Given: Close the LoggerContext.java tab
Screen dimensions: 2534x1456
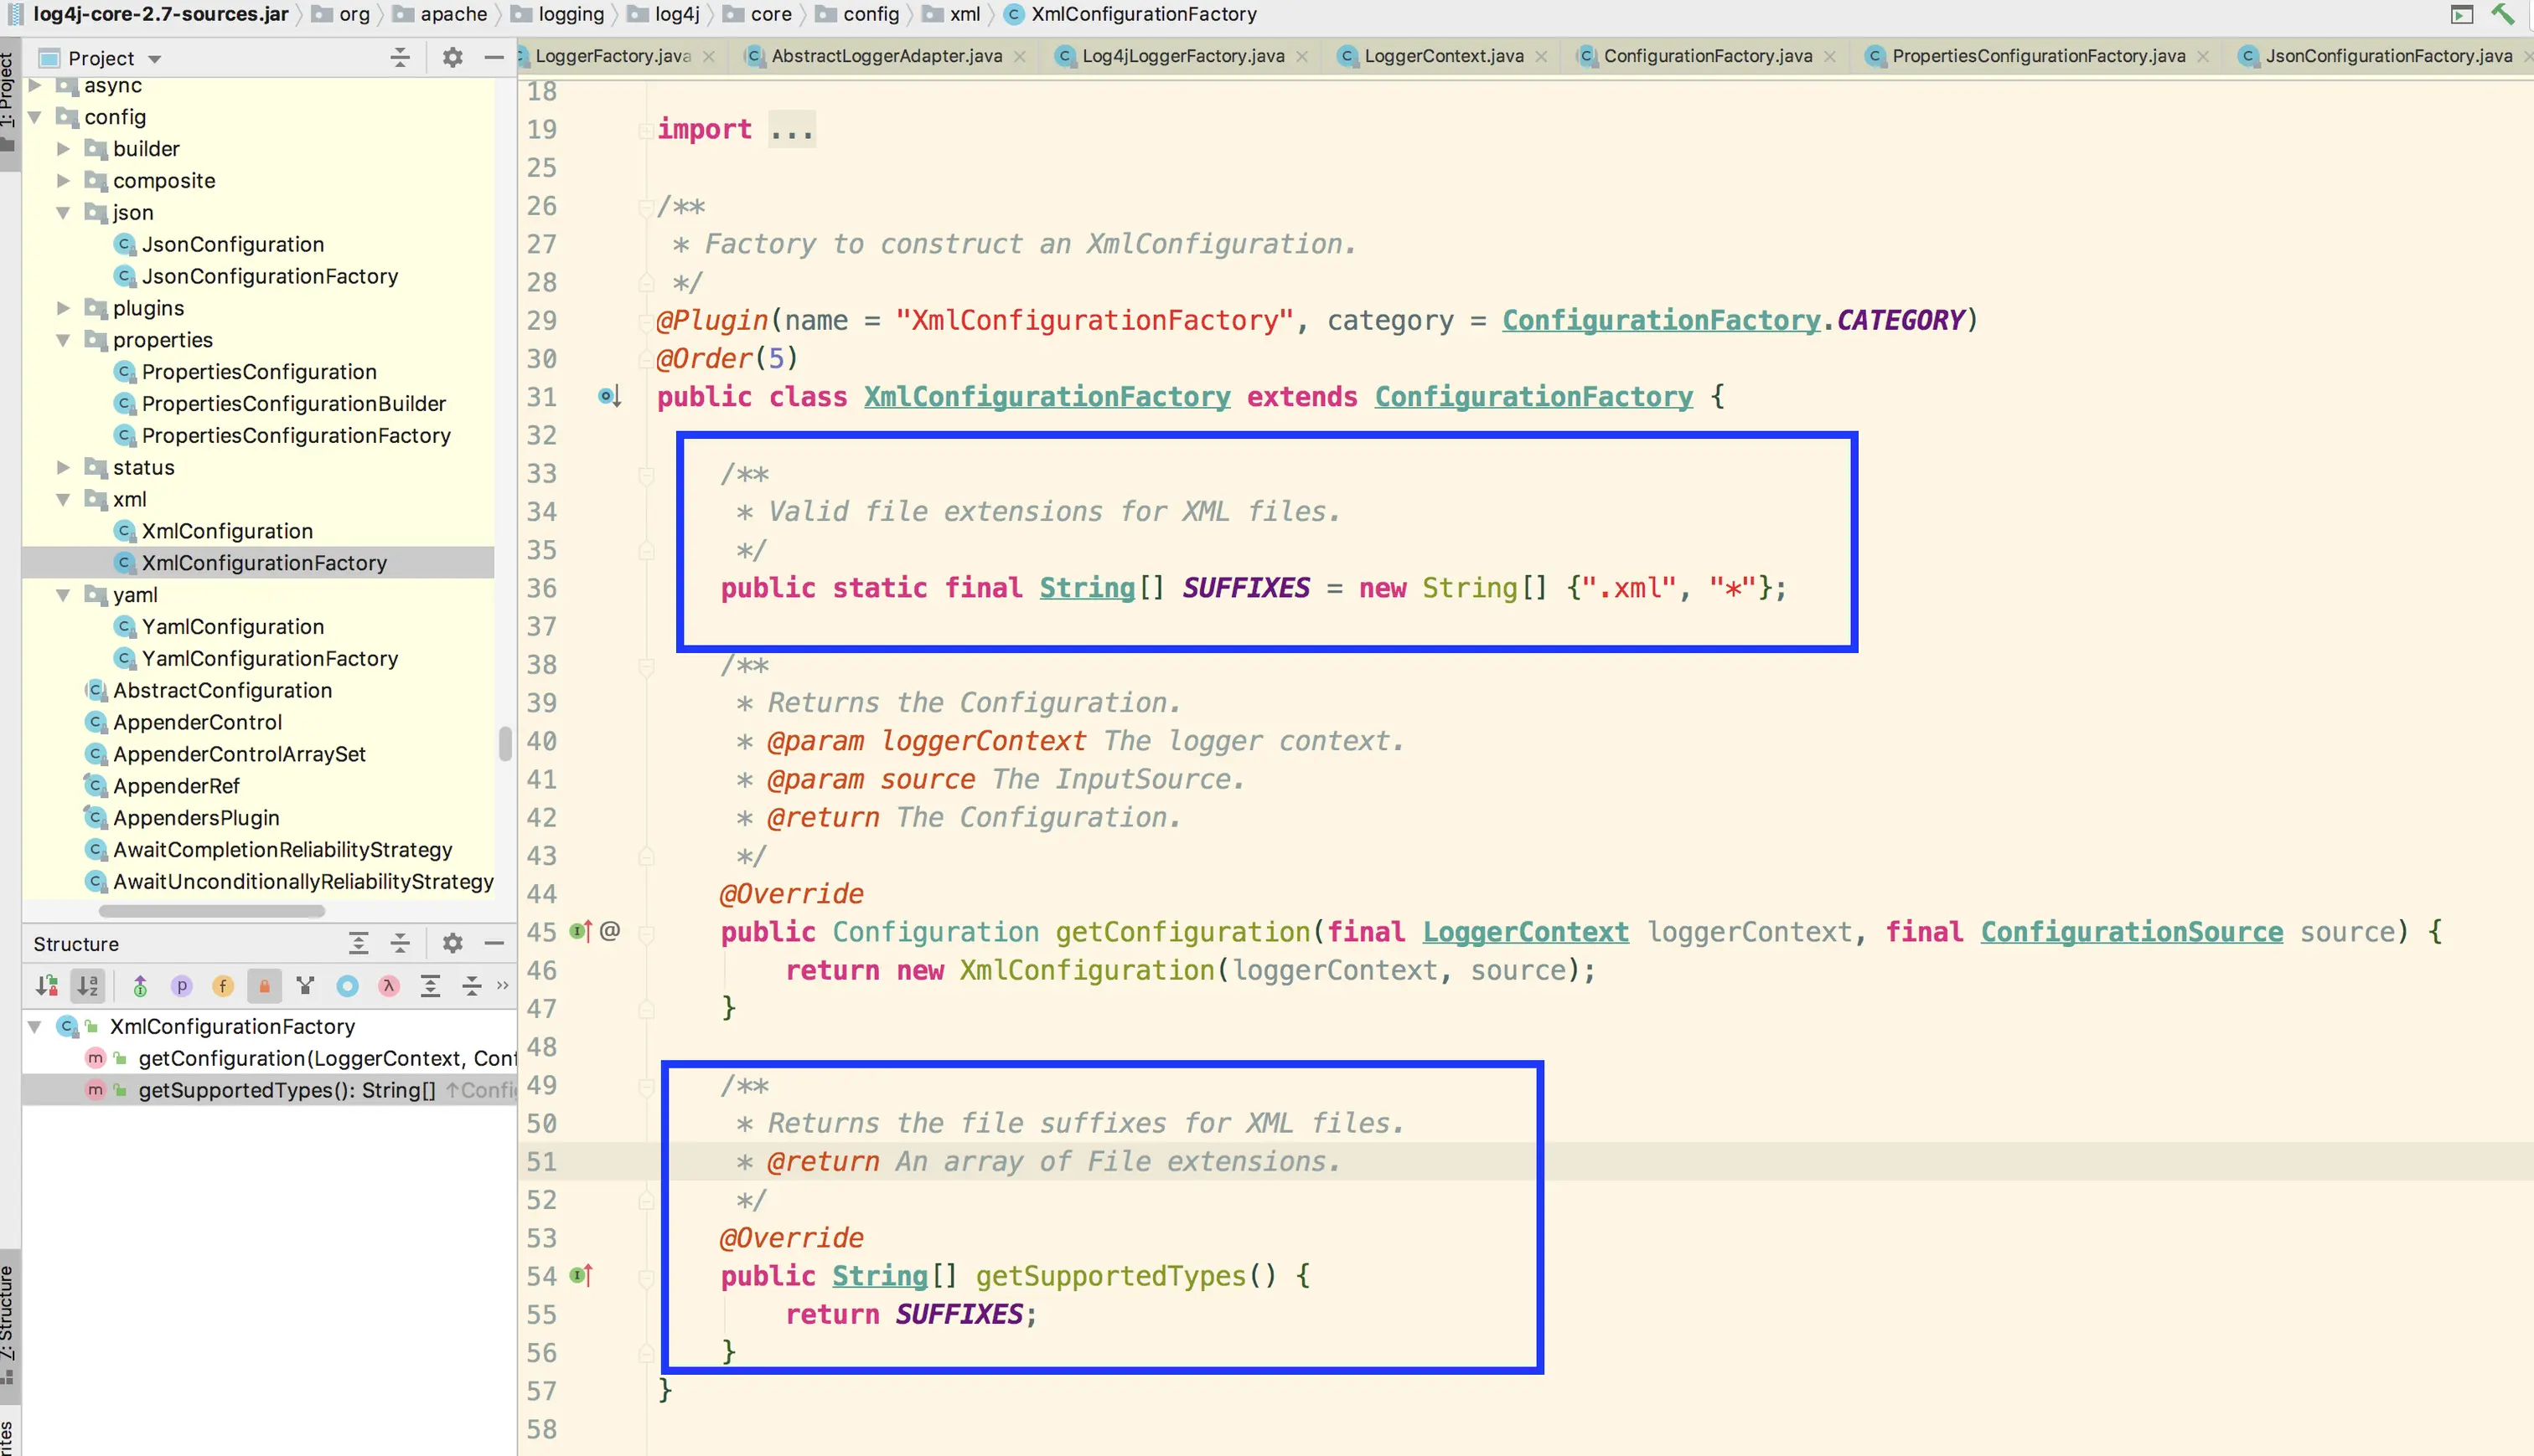Looking at the screenshot, I should coord(1541,56).
